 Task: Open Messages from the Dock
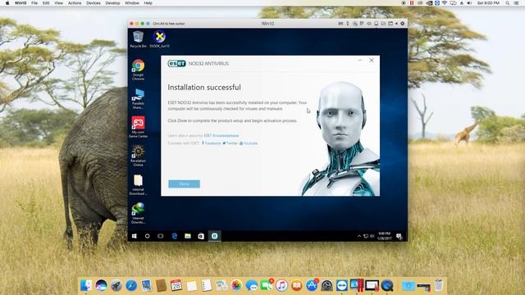coord(252,285)
